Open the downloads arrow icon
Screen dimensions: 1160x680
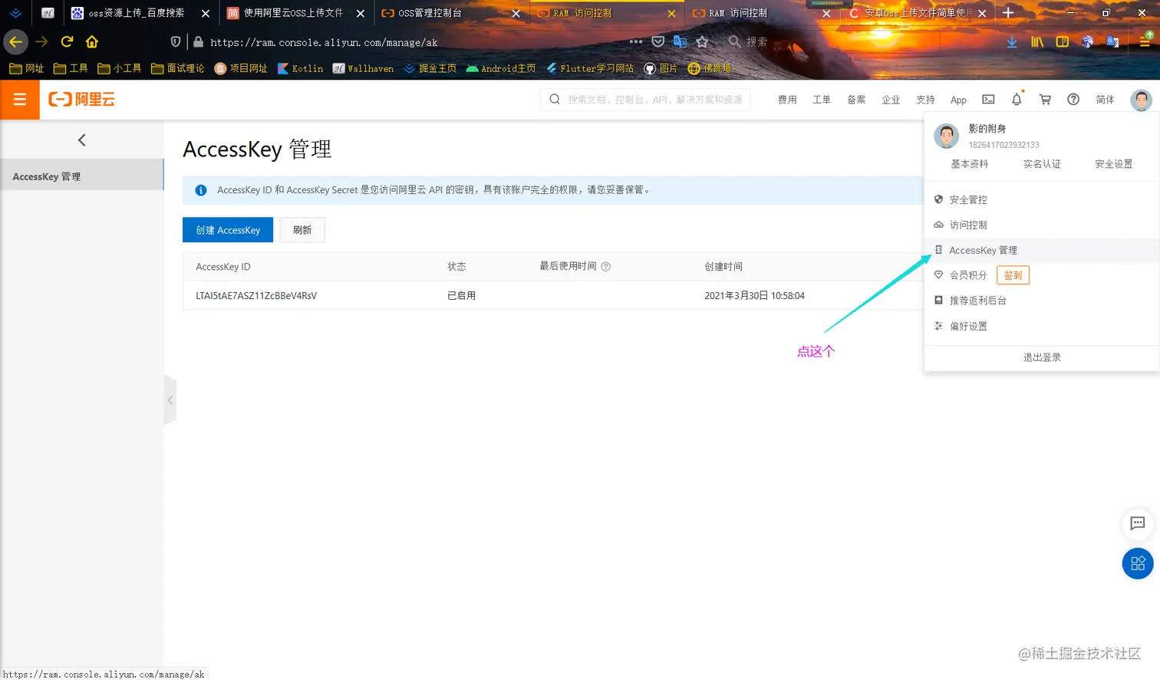point(1011,42)
